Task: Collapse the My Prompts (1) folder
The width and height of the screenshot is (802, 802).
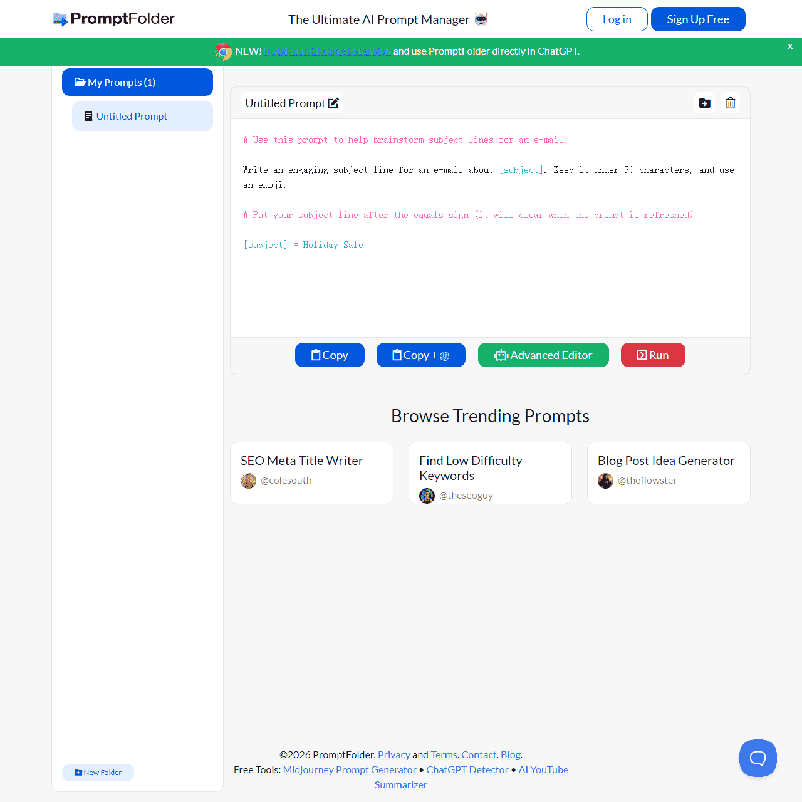Action: tap(137, 82)
